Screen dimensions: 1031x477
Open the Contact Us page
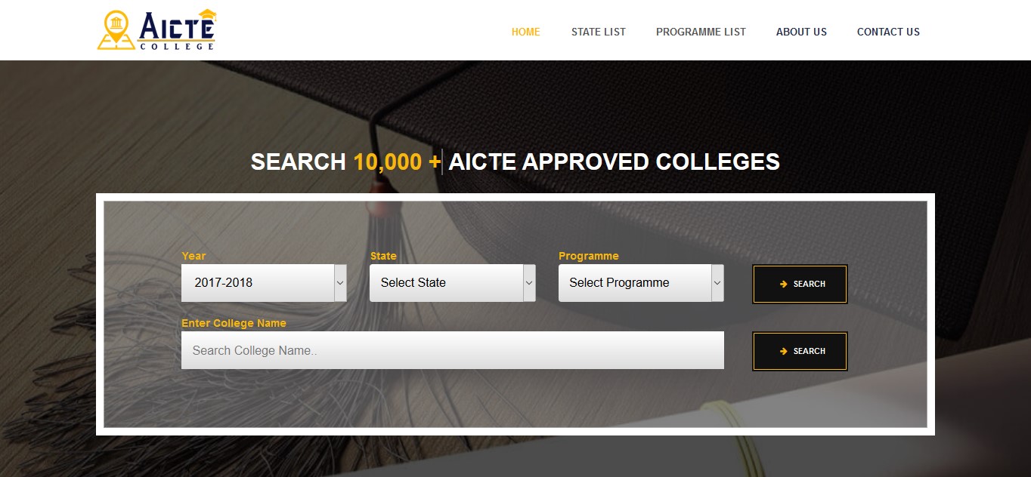tap(888, 32)
